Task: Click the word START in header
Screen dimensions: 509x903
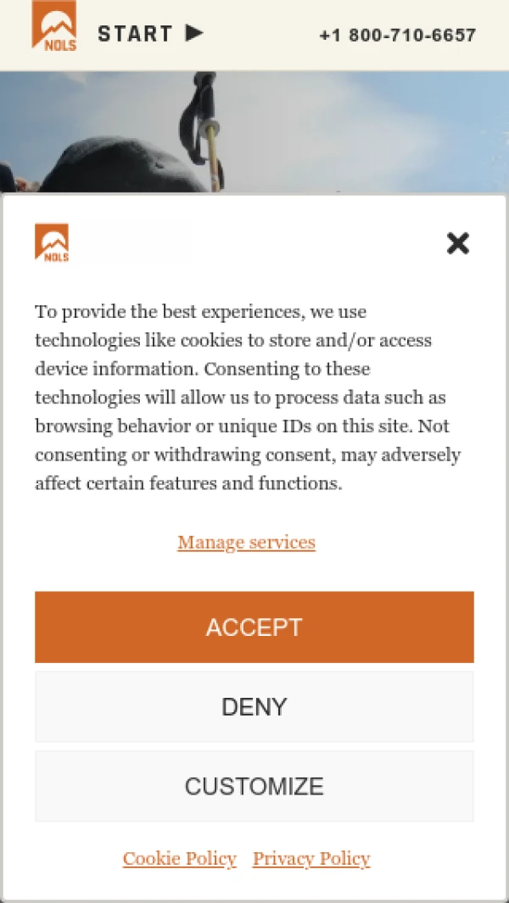Action: 135,33
